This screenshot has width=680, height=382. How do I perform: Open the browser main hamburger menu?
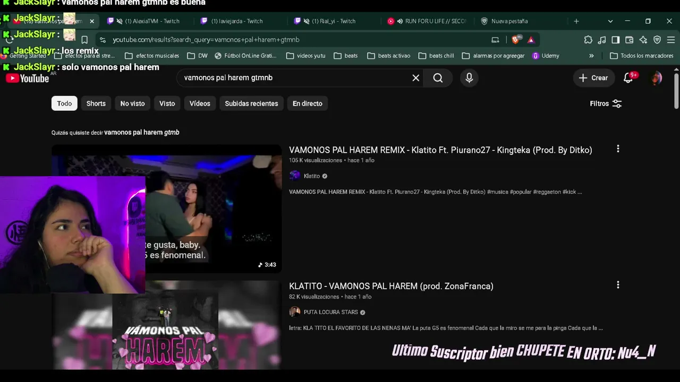click(671, 40)
